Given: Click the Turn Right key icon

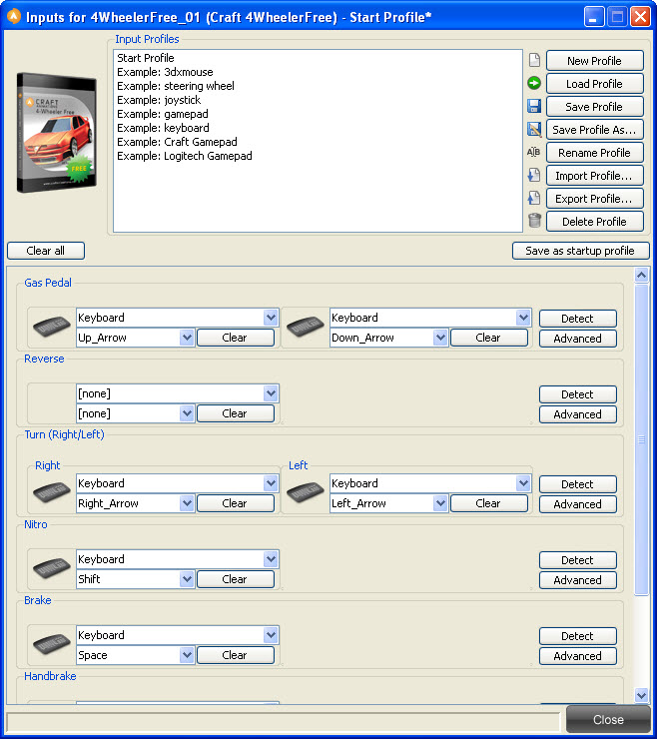Looking at the screenshot, I should (x=51, y=492).
